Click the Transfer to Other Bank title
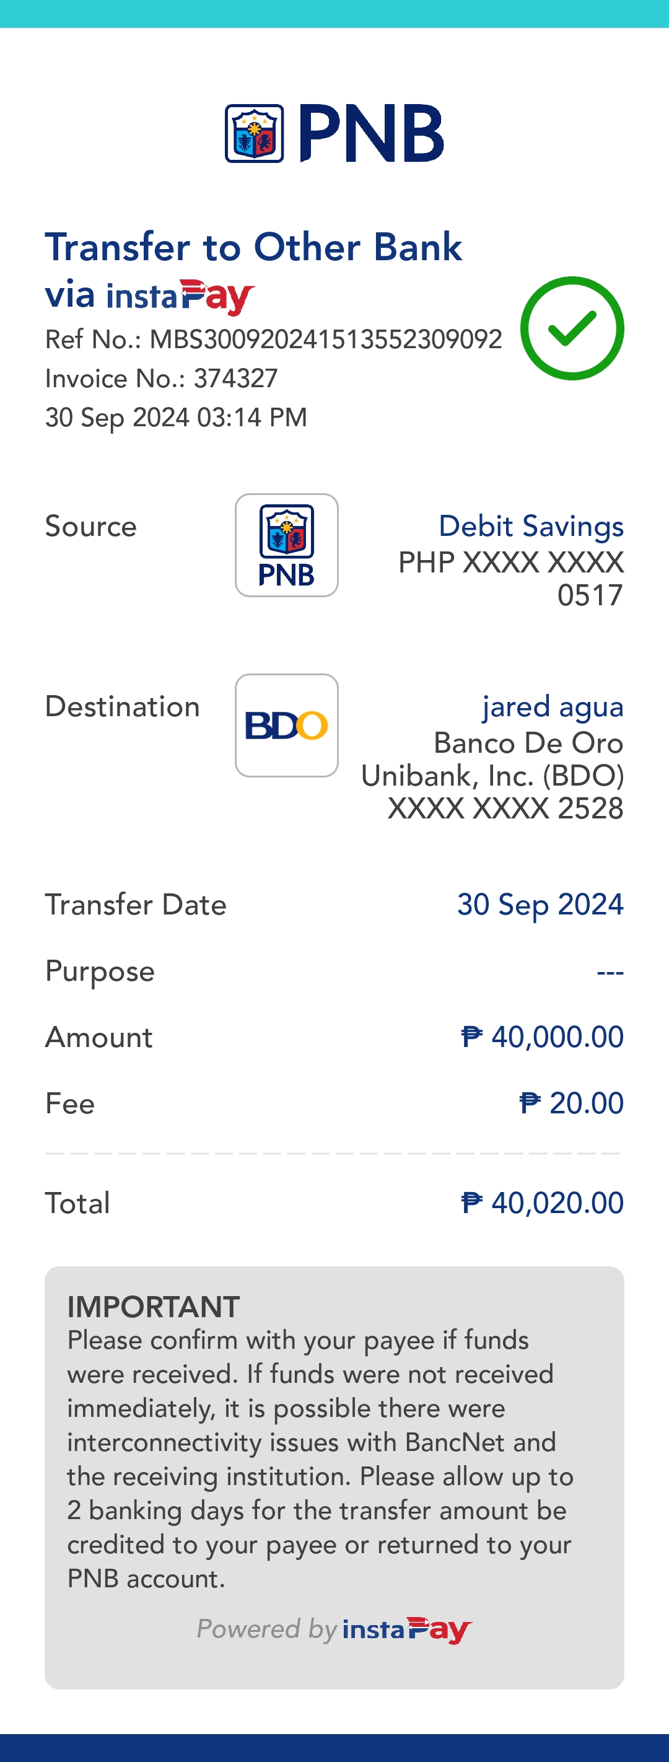Screen dimensions: 669x1762 [253, 248]
